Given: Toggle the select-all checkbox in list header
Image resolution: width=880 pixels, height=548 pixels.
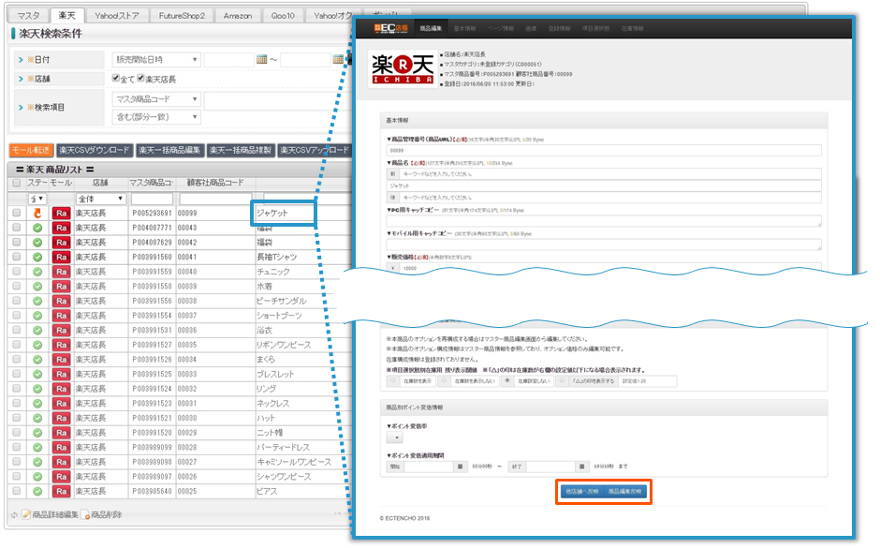Looking at the screenshot, I should click(x=16, y=183).
